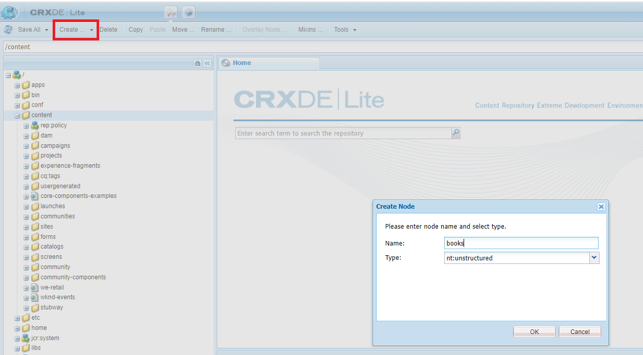The height and width of the screenshot is (355, 643).
Task: Collapse the root node in tree
Action: click(8, 75)
